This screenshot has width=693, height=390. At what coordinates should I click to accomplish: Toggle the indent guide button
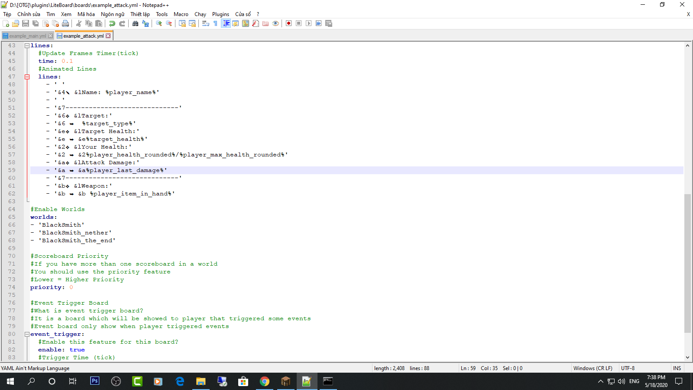(226, 23)
